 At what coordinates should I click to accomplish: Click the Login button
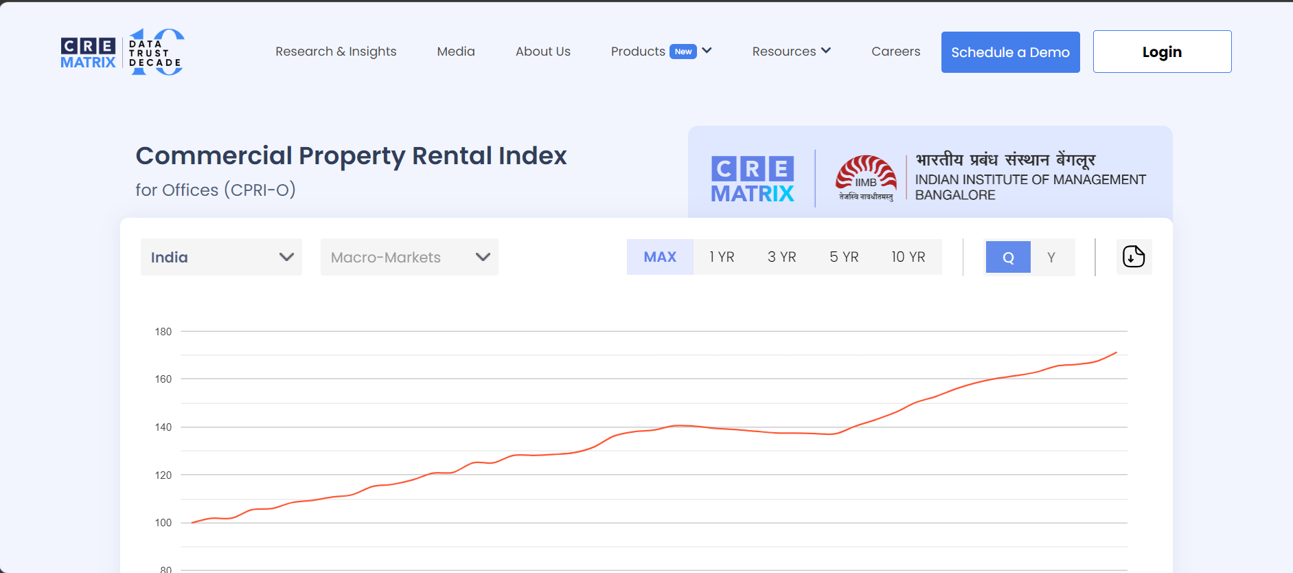tap(1162, 52)
